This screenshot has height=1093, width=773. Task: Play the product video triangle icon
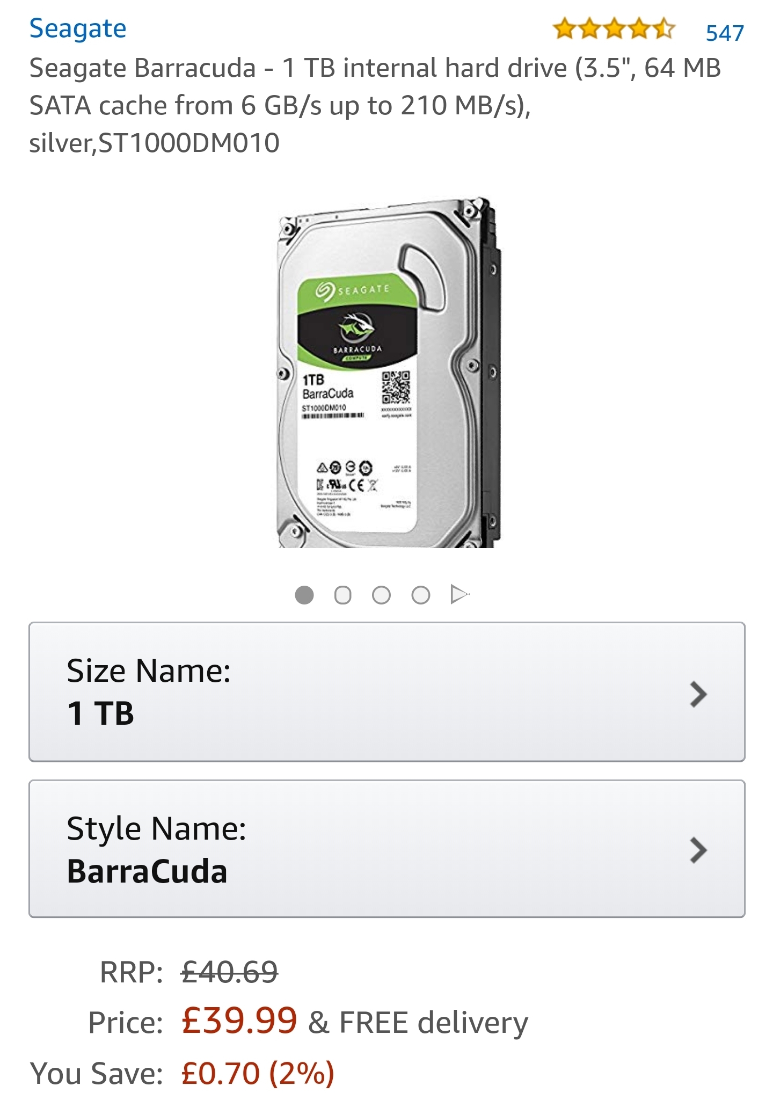(x=460, y=595)
